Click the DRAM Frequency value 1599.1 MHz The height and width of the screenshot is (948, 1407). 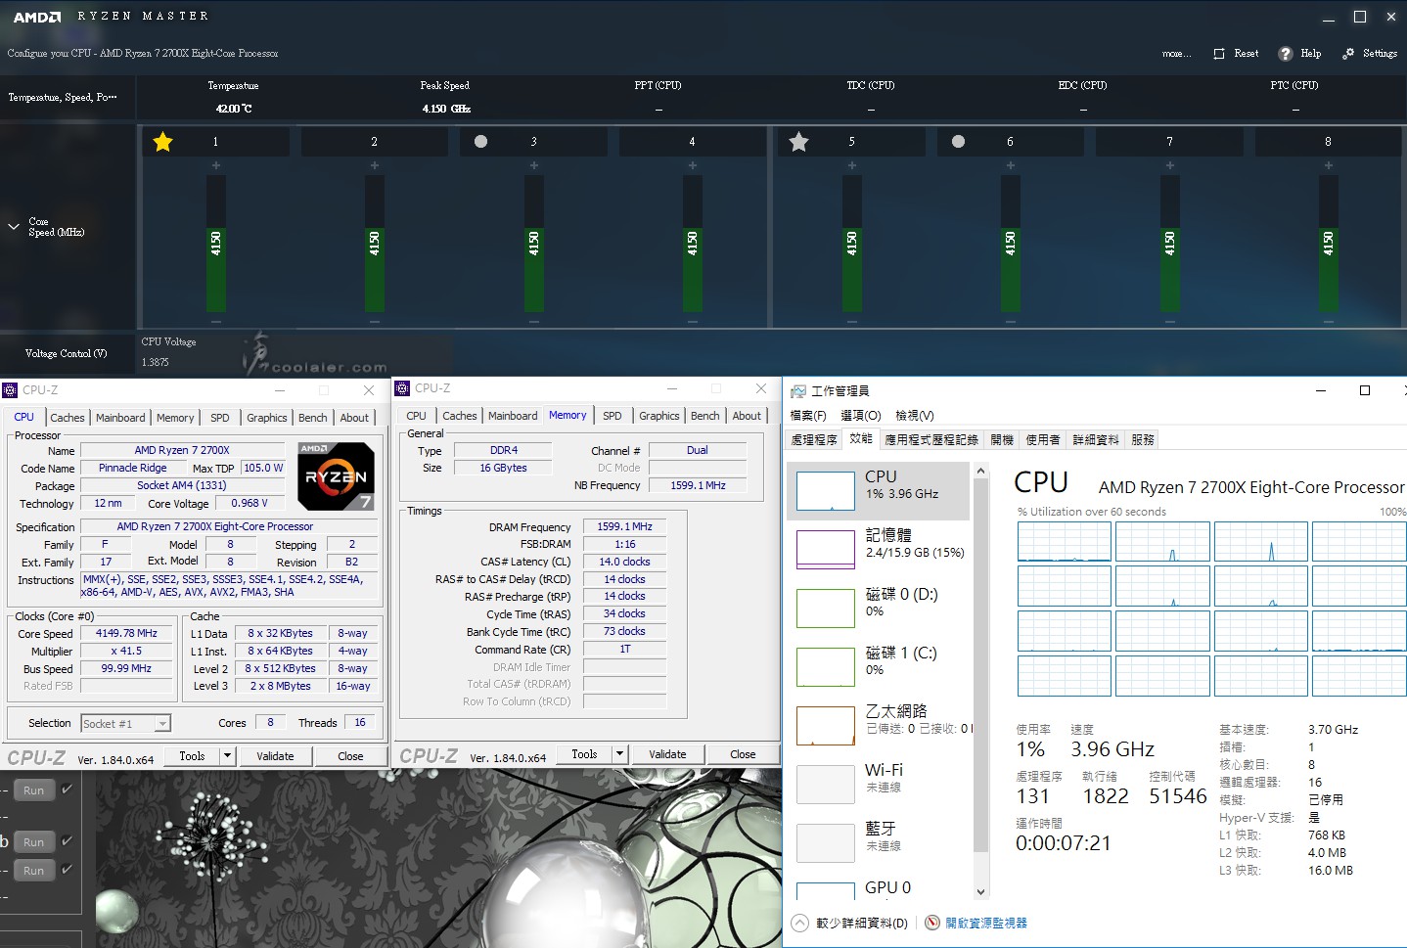coord(624,526)
